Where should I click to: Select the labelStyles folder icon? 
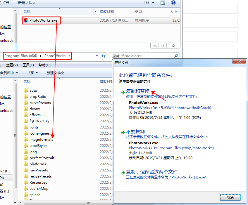coord(26,146)
